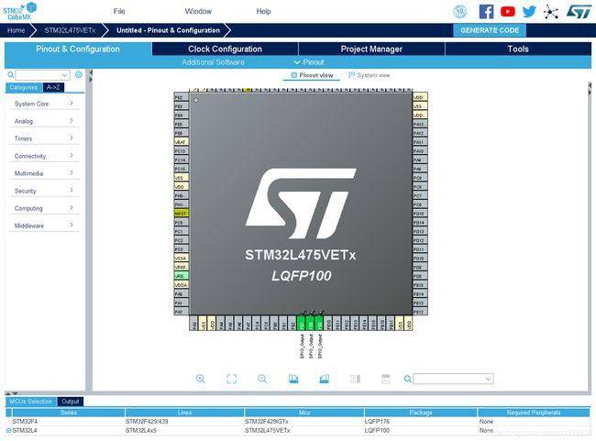Screen dimensions: 596x441
Task: Expand the Multimedia category
Action: click(x=44, y=173)
